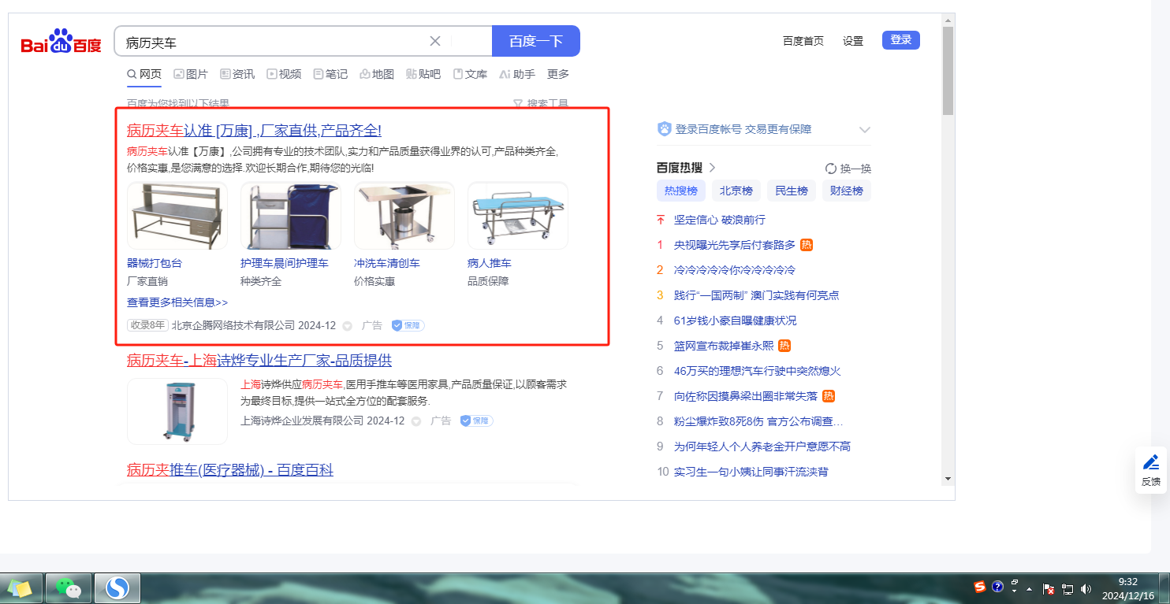Click 上海诗烨企业发展有限公司 source link
The height and width of the screenshot is (604, 1170).
(x=302, y=421)
